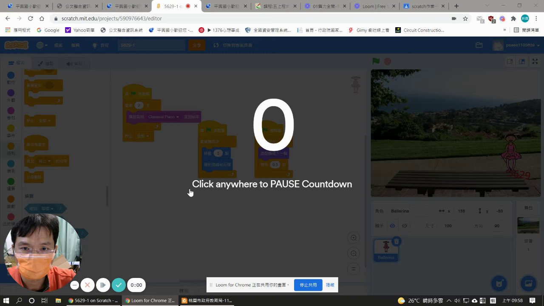Click 隱藏 link in sharing bar
This screenshot has height=306, width=544.
pos(330,285)
